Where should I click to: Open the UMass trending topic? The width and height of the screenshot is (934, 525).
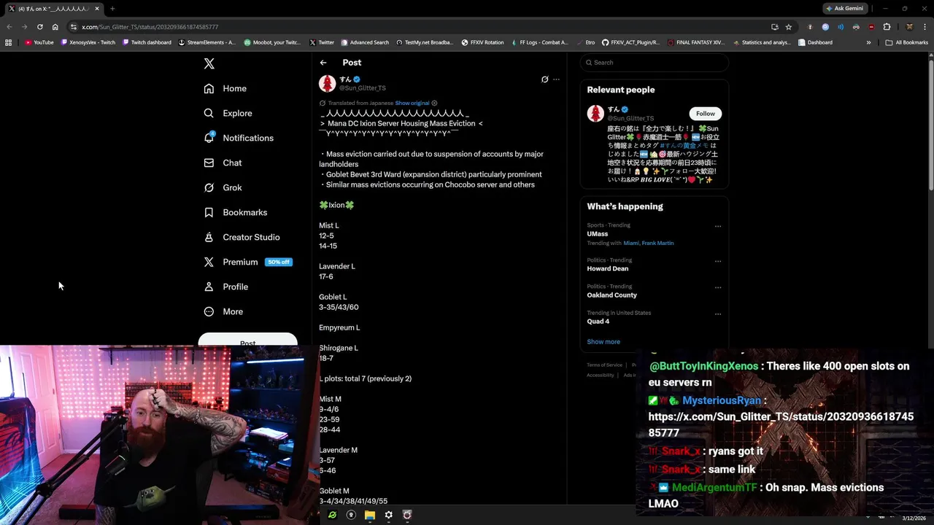(x=598, y=234)
